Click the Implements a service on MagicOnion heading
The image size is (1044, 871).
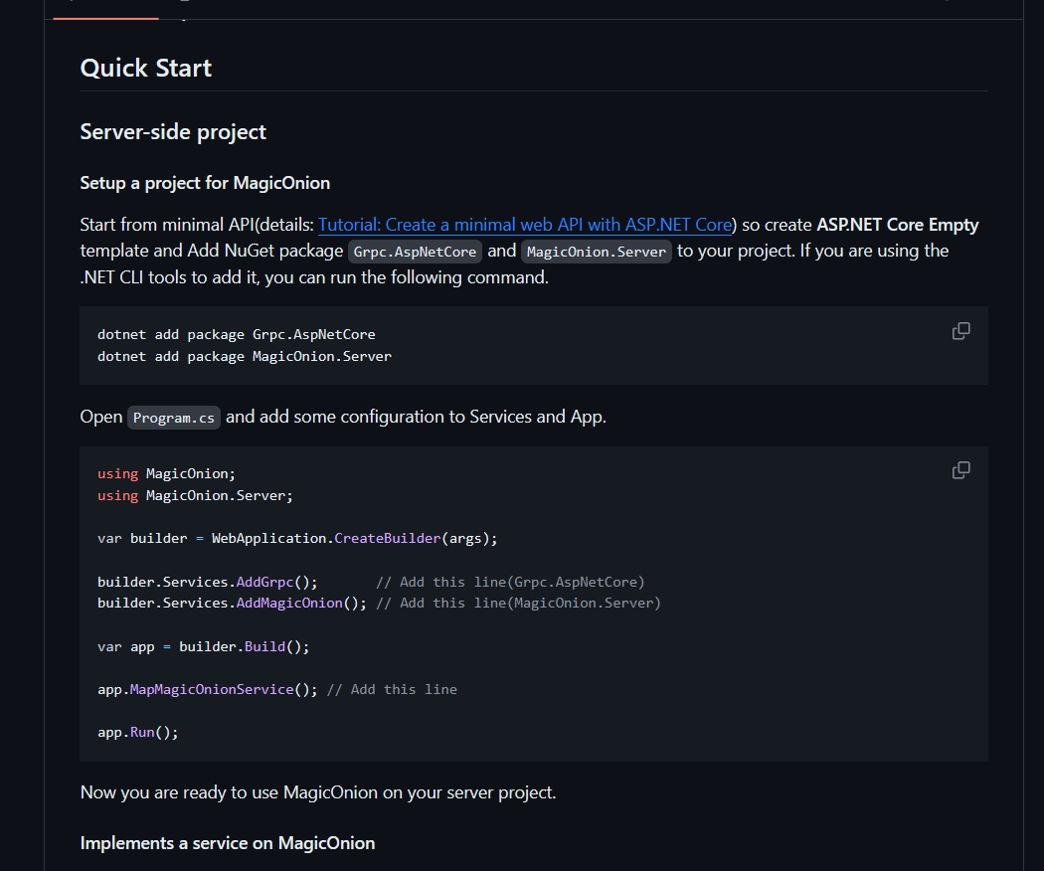(228, 843)
